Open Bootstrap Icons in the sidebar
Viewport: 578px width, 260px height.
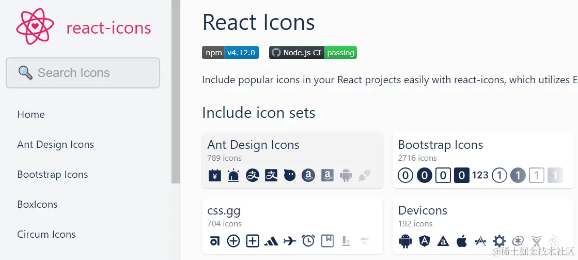pyautogui.click(x=53, y=174)
